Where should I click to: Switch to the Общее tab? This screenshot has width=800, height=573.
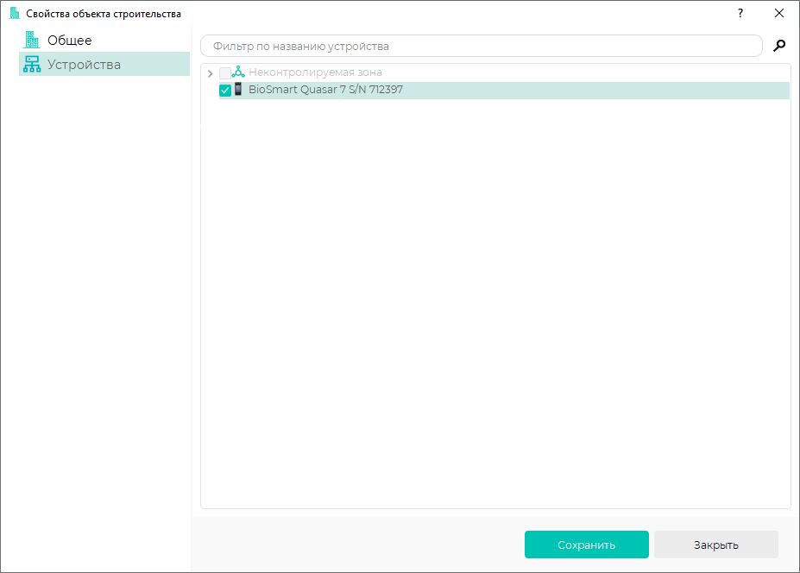69,40
